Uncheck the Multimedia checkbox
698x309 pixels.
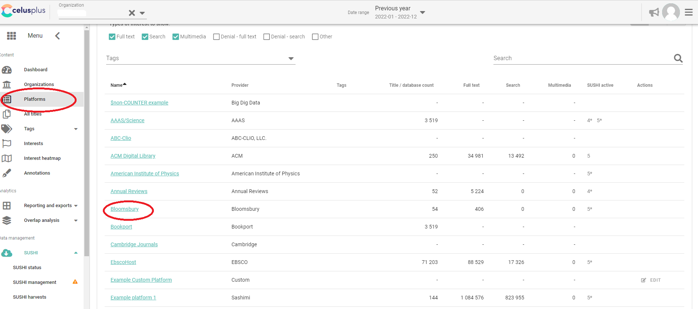point(176,37)
